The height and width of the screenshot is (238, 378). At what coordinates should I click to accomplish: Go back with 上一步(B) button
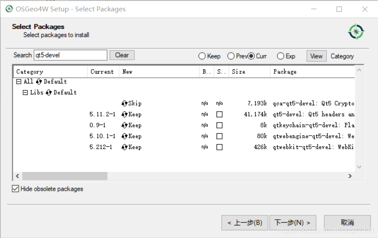click(245, 223)
